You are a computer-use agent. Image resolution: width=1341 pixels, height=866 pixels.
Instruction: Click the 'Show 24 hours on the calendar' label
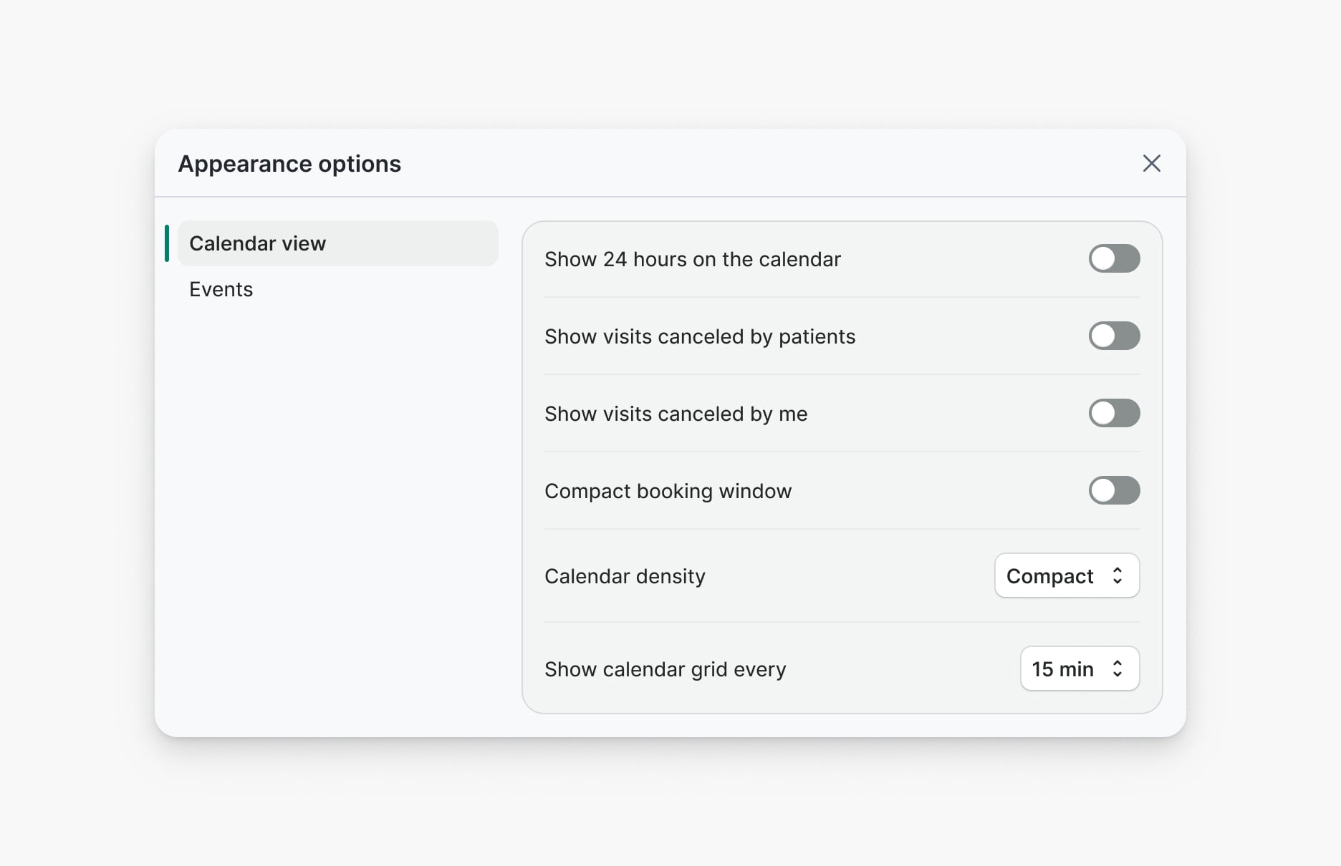coord(692,259)
